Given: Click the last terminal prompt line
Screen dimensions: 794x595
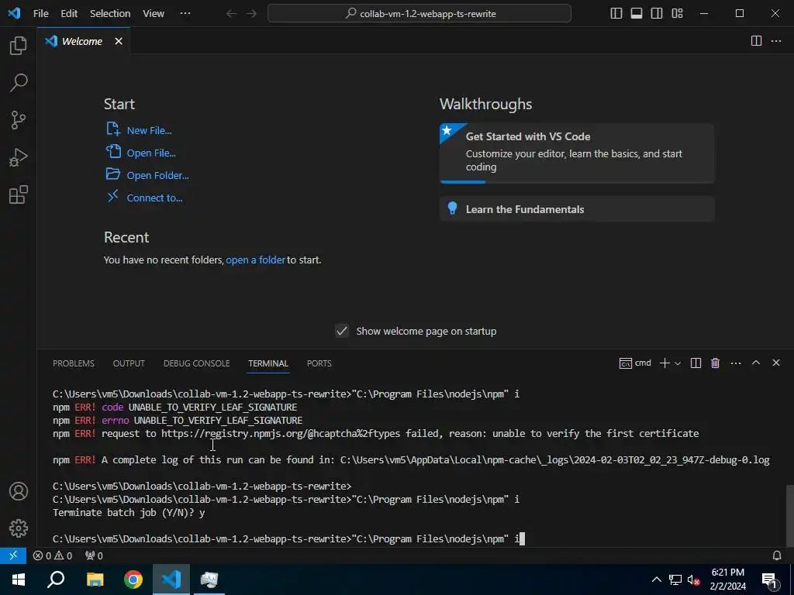Looking at the screenshot, I should [x=288, y=539].
